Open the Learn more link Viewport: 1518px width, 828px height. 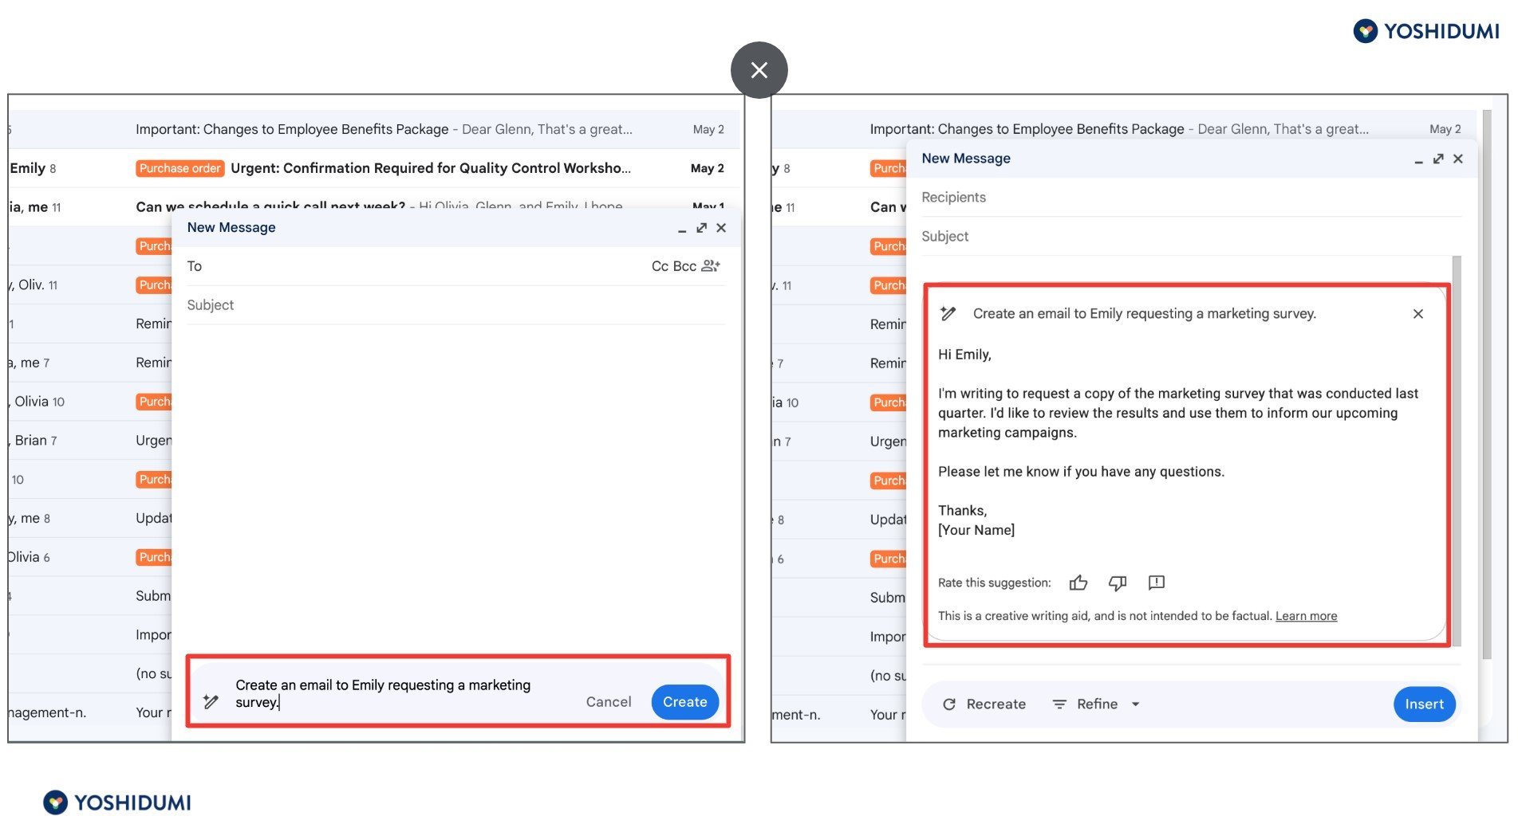[1306, 616]
